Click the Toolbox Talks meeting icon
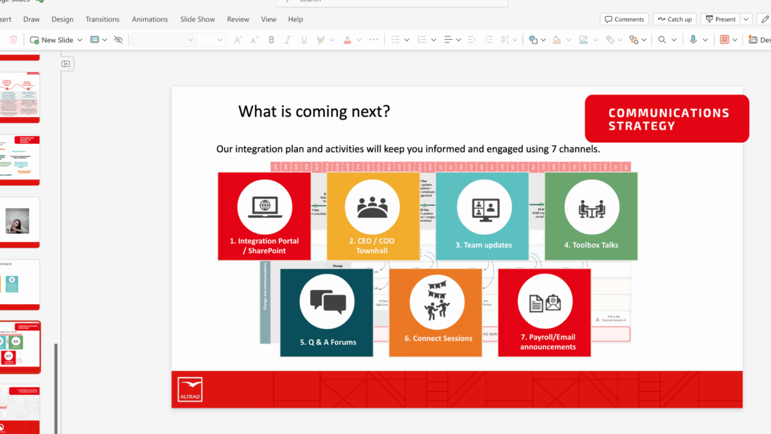The width and height of the screenshot is (771, 434). (592, 208)
